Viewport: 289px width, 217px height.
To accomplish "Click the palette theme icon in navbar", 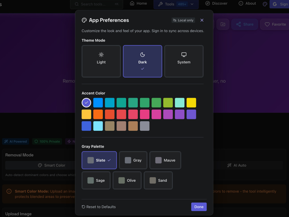I will [x=265, y=4].
